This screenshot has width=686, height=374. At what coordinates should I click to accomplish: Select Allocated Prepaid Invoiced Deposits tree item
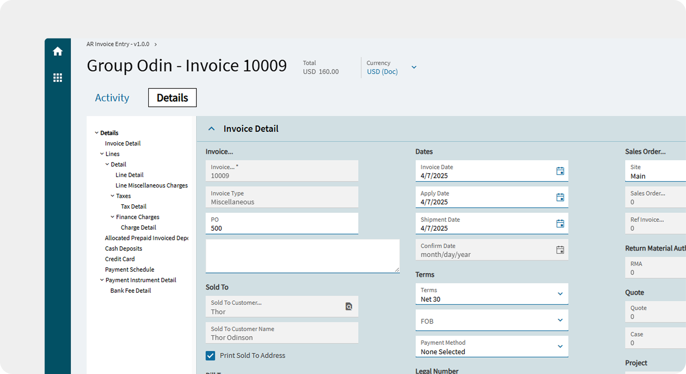[x=146, y=238]
